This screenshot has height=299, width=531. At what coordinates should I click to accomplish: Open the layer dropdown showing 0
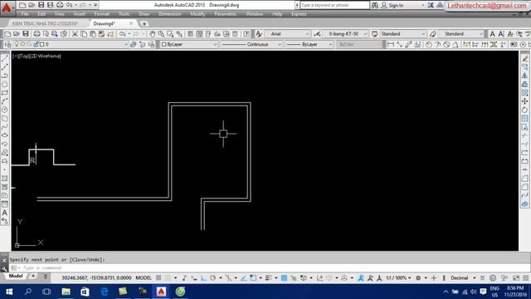[71, 44]
